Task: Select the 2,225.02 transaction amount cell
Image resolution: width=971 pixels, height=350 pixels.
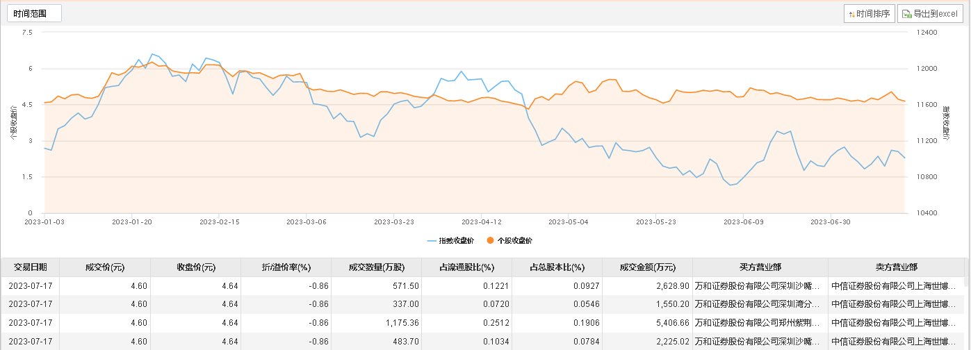Action: pyautogui.click(x=647, y=342)
